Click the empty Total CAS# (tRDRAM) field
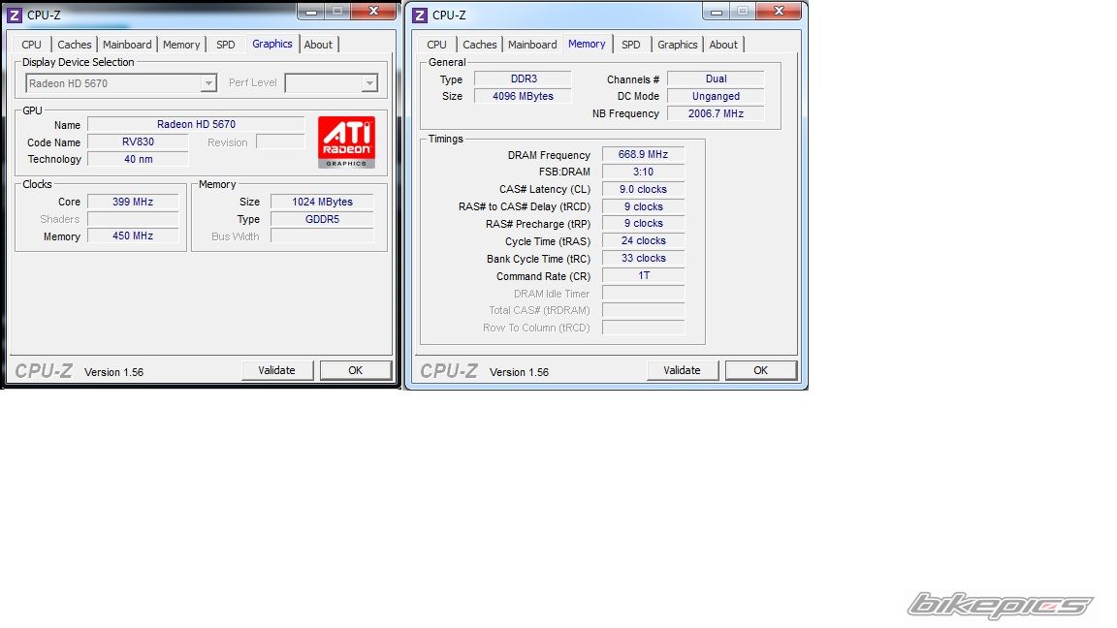This screenshot has height=628, width=1117. point(643,310)
